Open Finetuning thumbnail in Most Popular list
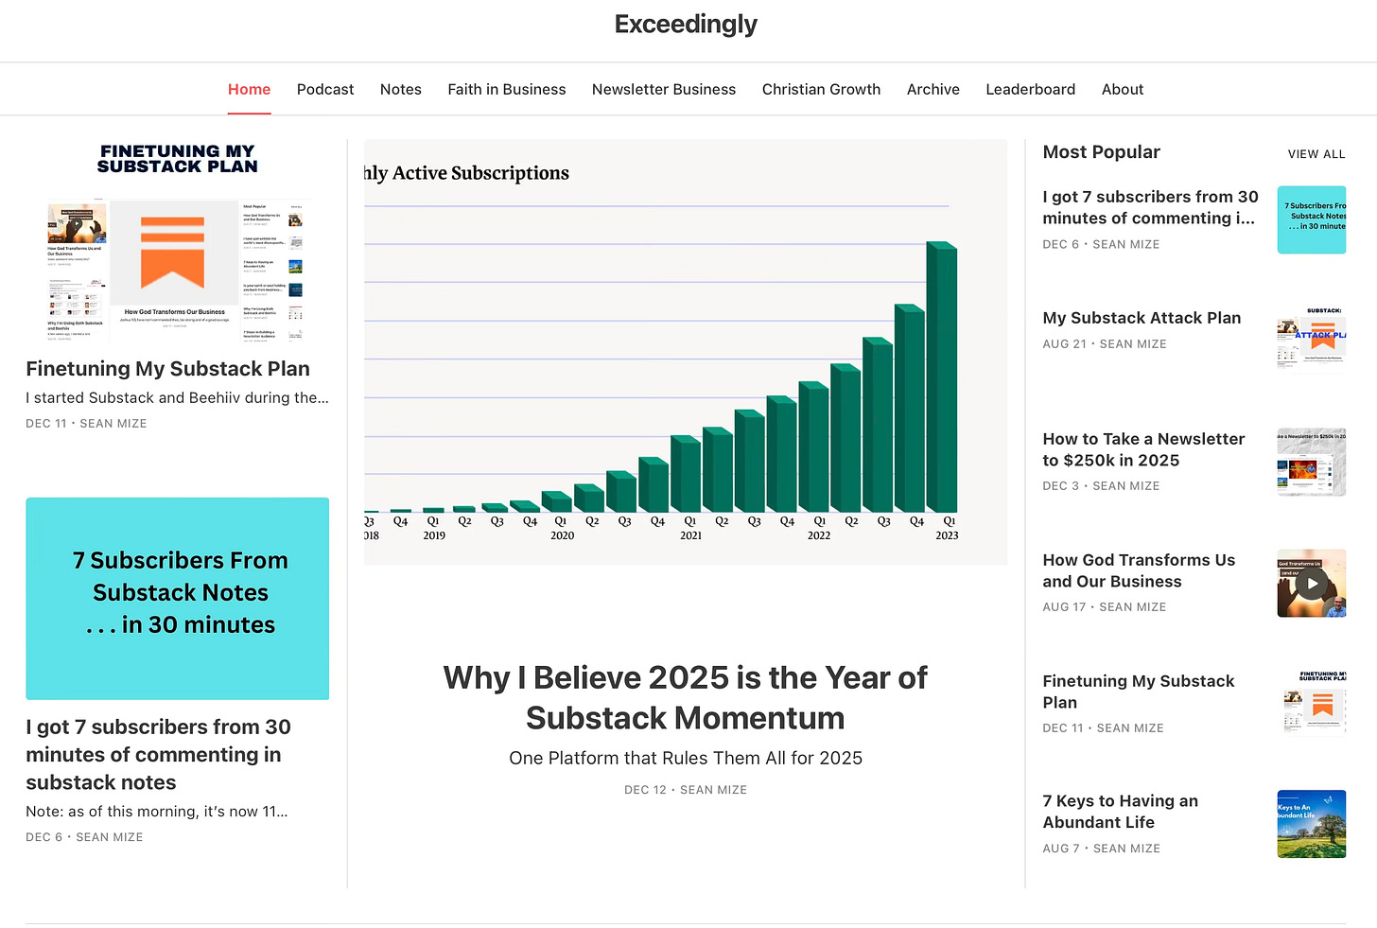This screenshot has height=928, width=1377. pos(1312,704)
